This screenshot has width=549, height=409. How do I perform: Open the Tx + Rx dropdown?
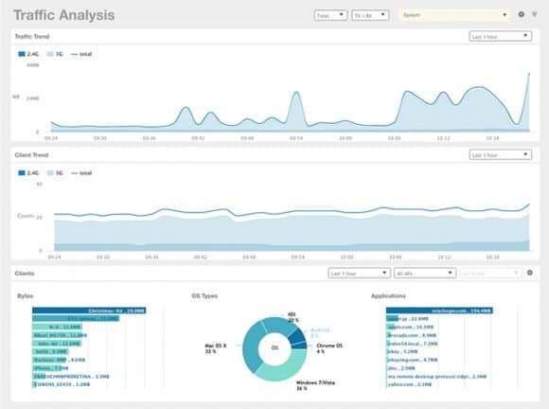pos(370,15)
